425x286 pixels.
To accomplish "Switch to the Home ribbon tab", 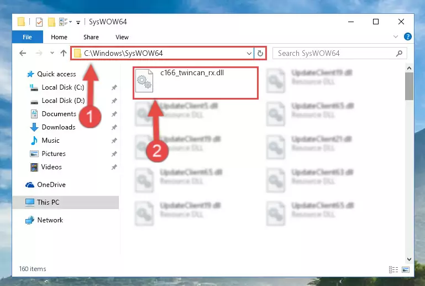I will click(59, 37).
